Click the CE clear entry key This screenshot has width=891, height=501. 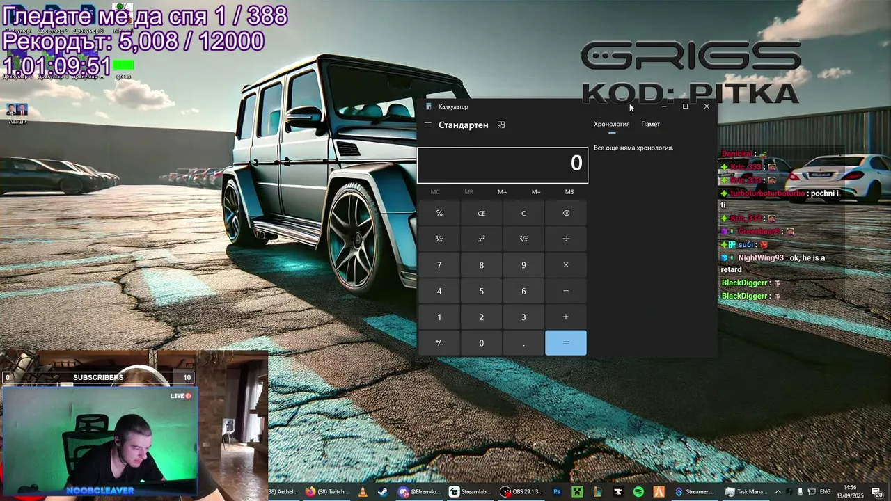(x=481, y=214)
